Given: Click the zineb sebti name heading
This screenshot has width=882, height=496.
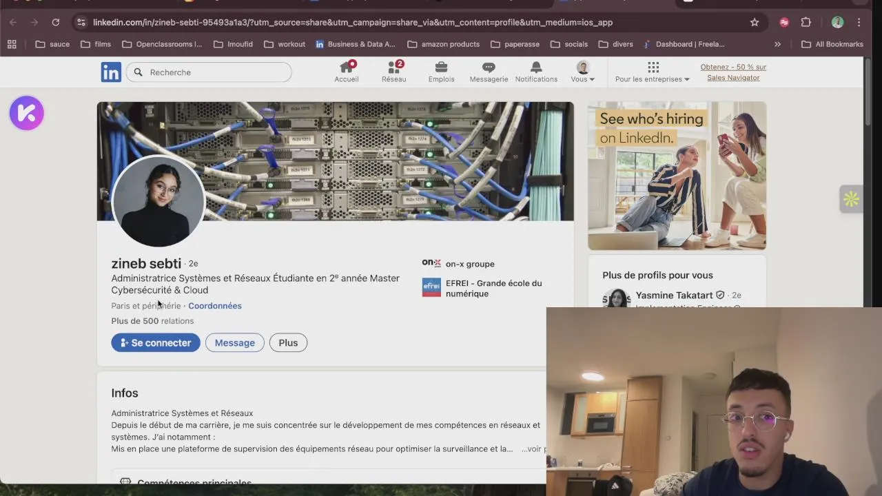Looking at the screenshot, I should (146, 264).
